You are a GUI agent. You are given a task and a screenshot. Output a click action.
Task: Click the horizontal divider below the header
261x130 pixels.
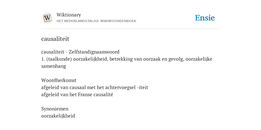click(130, 29)
